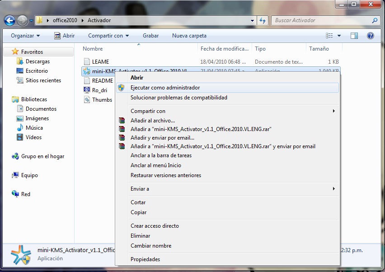Sort files by the 'Nombre' column header

pyautogui.click(x=94, y=49)
